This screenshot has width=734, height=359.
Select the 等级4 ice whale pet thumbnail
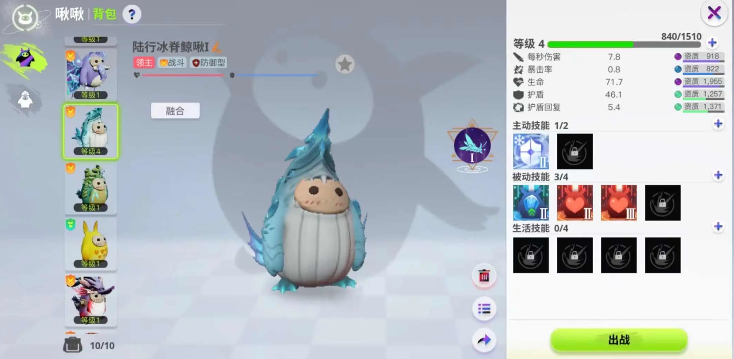point(91,131)
